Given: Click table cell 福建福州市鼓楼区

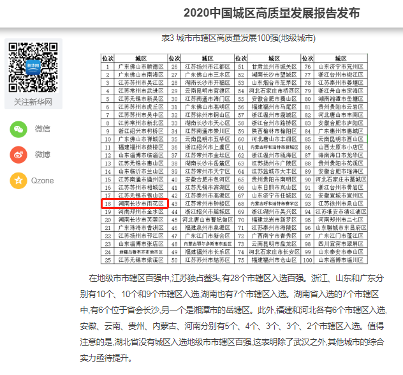Looking at the screenshot, I should point(141,148).
